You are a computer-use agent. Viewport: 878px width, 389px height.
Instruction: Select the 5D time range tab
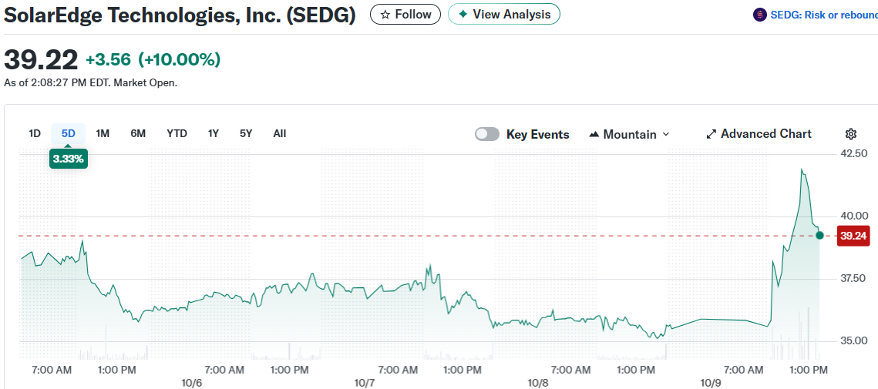[69, 133]
